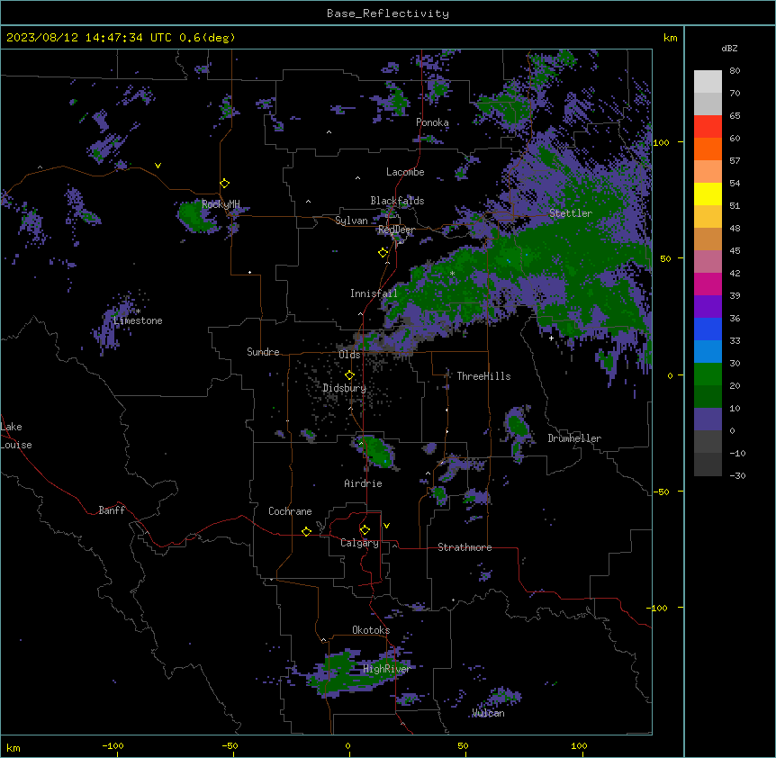Viewport: 776px width, 758px height.
Task: Select the yellow diamond marker between Olds and Didsbury
Action: point(350,375)
